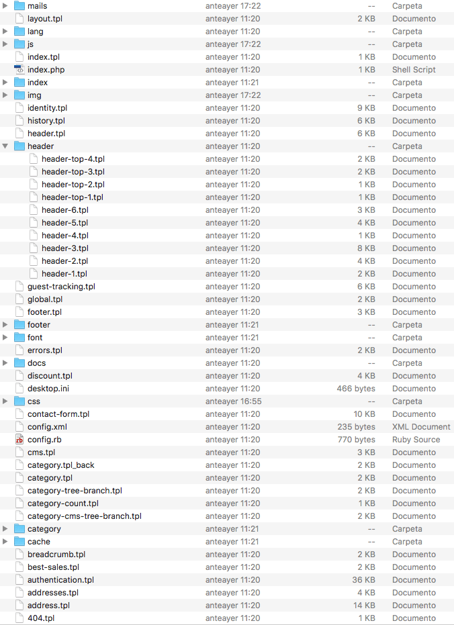454x625 pixels.
Task: Select the addresses.tpl file name
Action: (x=53, y=593)
